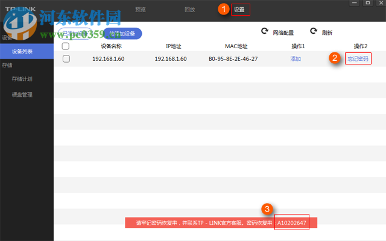386x241 pixels.
Task: Open the 设置 tab
Action: pos(239,10)
